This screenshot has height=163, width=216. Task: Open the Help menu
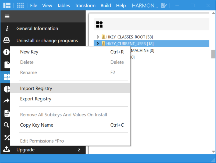pos(121,6)
